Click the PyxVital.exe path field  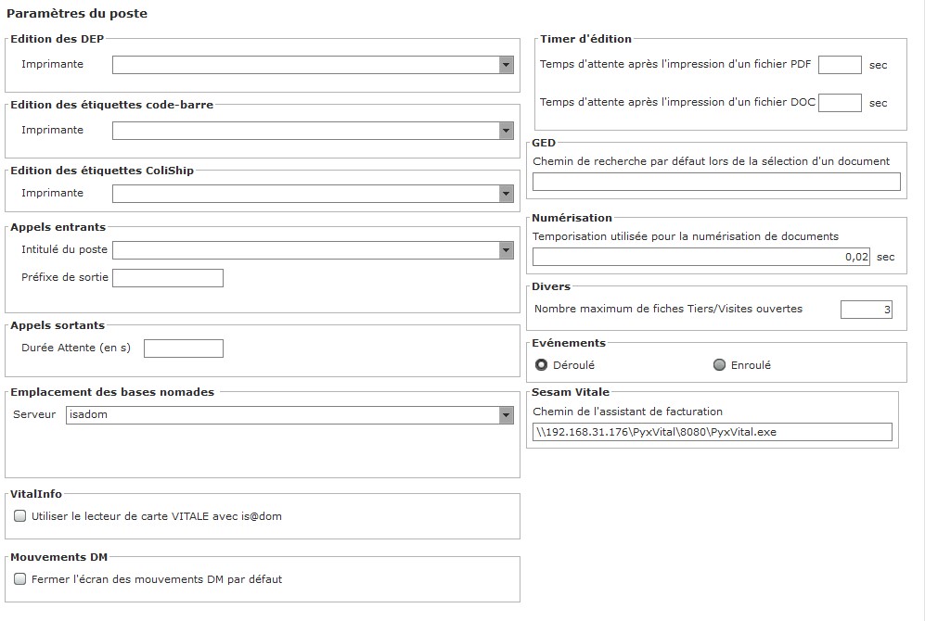coord(712,432)
